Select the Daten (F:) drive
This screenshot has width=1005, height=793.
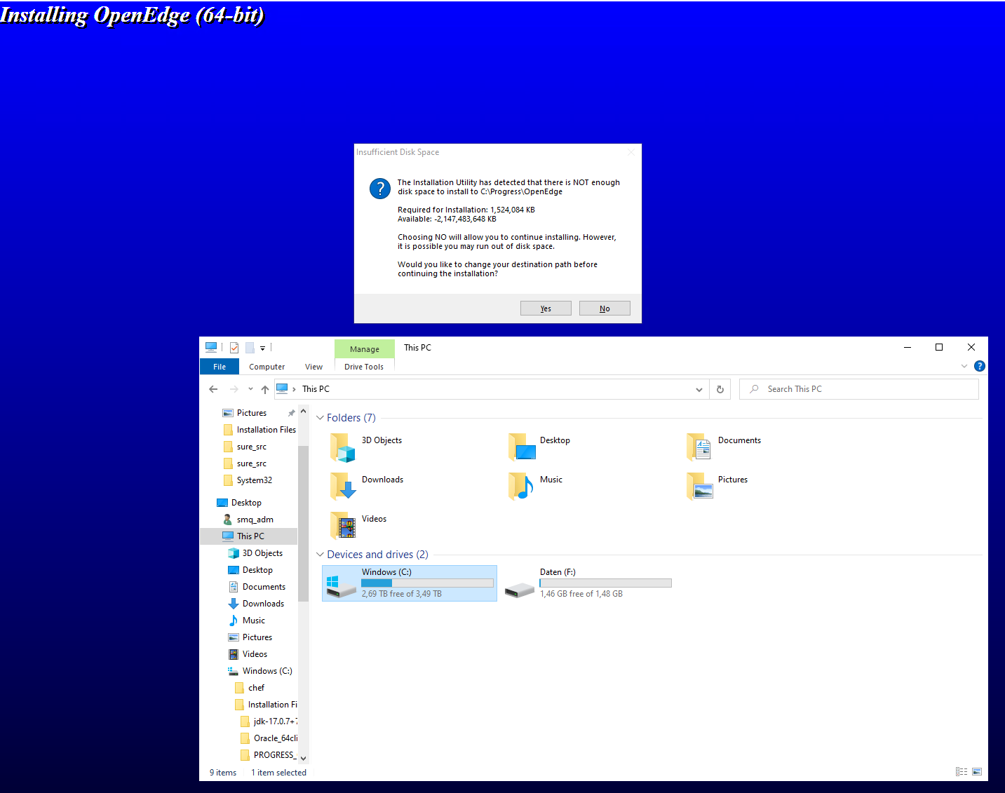pyautogui.click(x=588, y=583)
